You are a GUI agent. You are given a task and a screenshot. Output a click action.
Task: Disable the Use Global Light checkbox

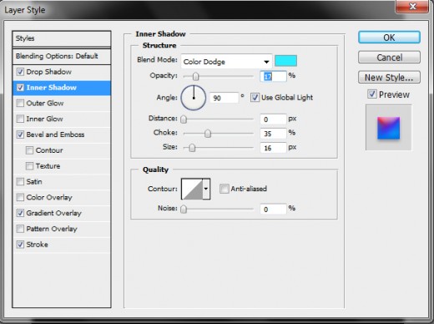pos(255,98)
